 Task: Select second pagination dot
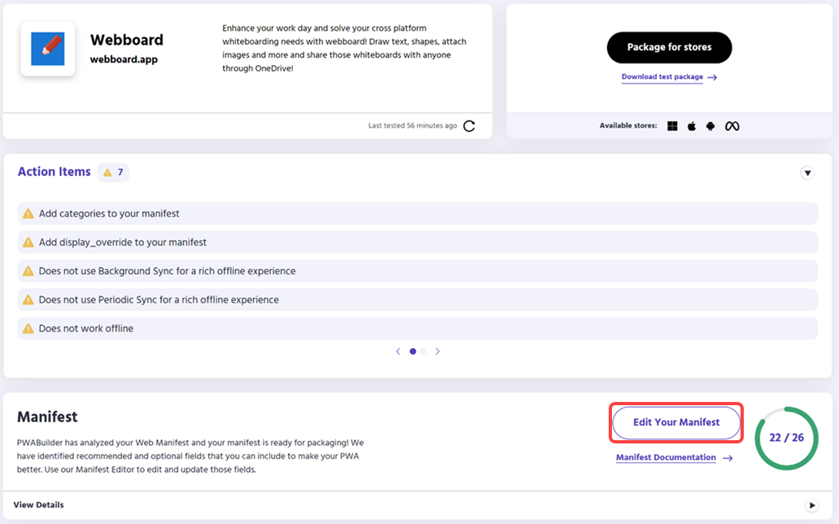[423, 352]
